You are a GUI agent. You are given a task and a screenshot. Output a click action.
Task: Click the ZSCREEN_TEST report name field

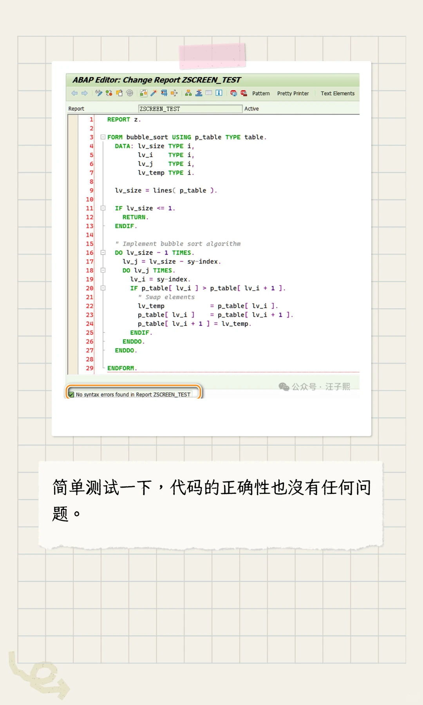point(190,109)
